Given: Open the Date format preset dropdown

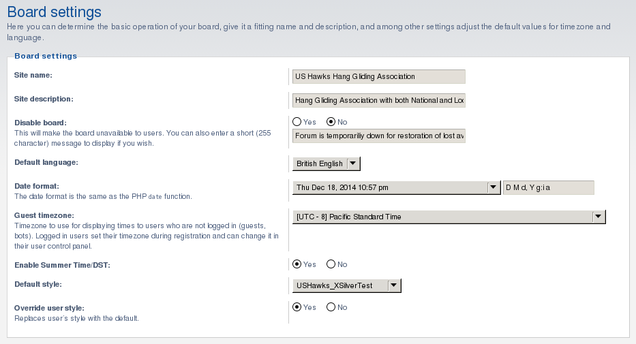Looking at the screenshot, I should click(396, 187).
